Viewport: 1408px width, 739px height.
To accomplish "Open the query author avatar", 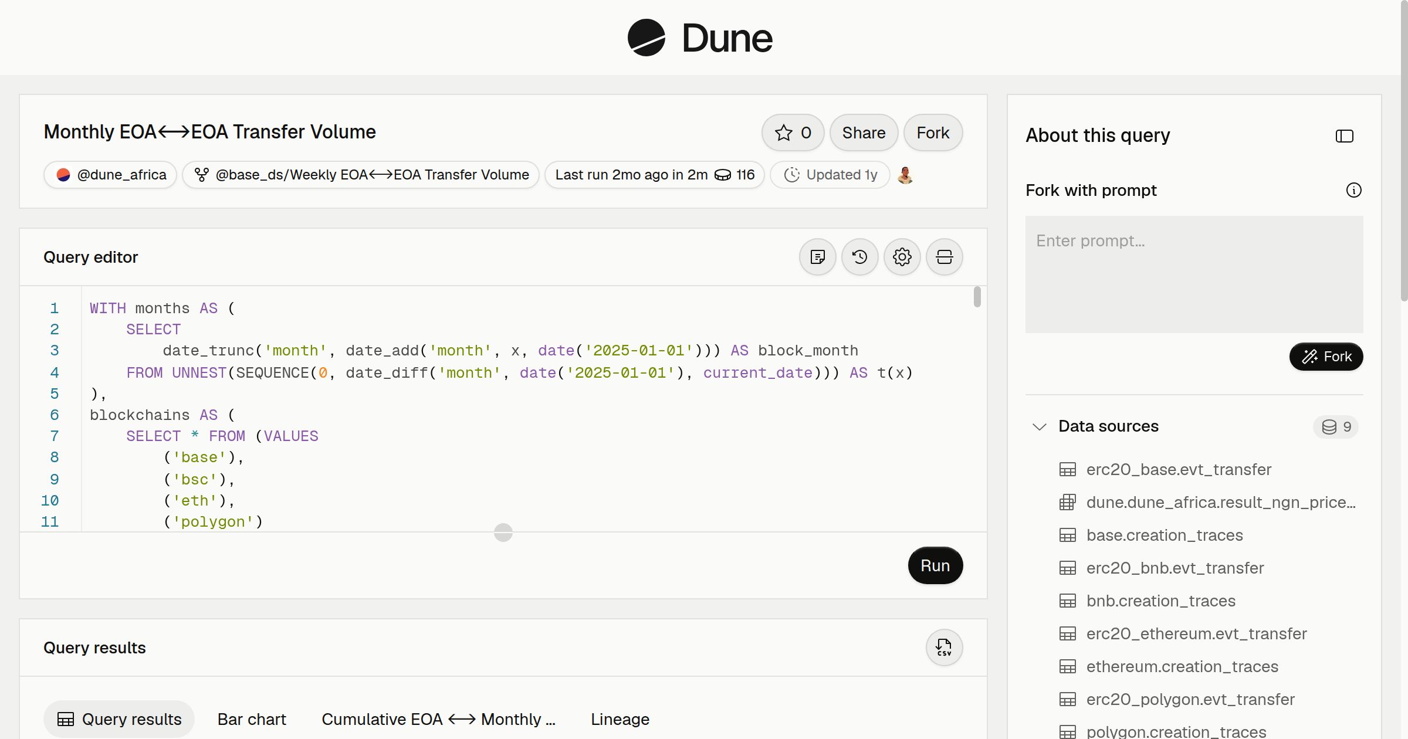I will [x=905, y=175].
